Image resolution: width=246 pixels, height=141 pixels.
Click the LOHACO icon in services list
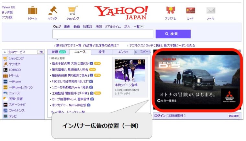5,70
